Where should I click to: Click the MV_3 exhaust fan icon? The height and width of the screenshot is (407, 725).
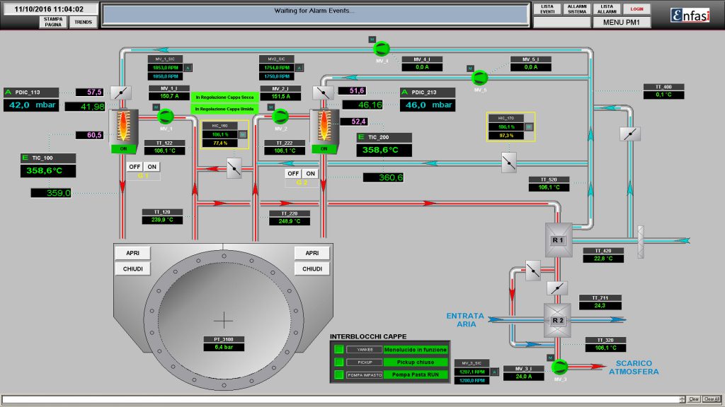[560, 367]
